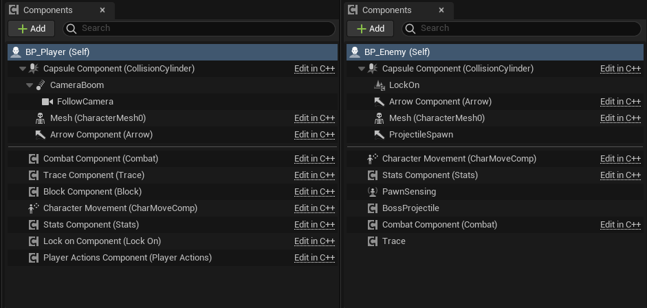
Task: Click the BP_Player Character Movement icon
Action: pyautogui.click(x=34, y=208)
